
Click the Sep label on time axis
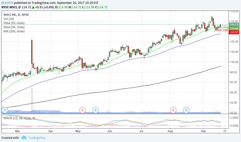(x=203, y=131)
